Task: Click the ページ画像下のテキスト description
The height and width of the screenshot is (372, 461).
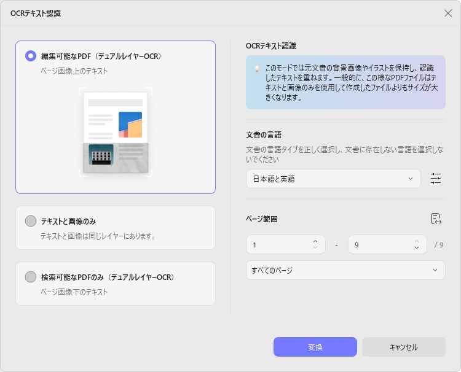Action: click(74, 292)
